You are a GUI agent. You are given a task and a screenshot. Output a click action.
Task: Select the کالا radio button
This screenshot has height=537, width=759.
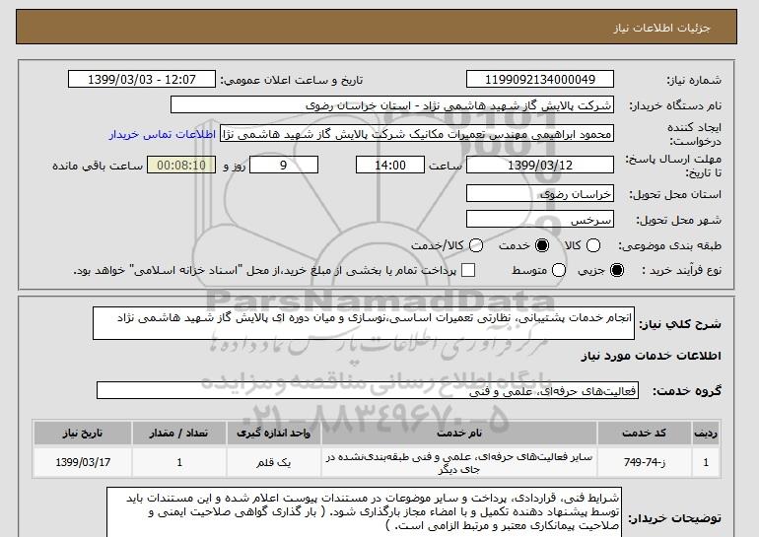593,245
